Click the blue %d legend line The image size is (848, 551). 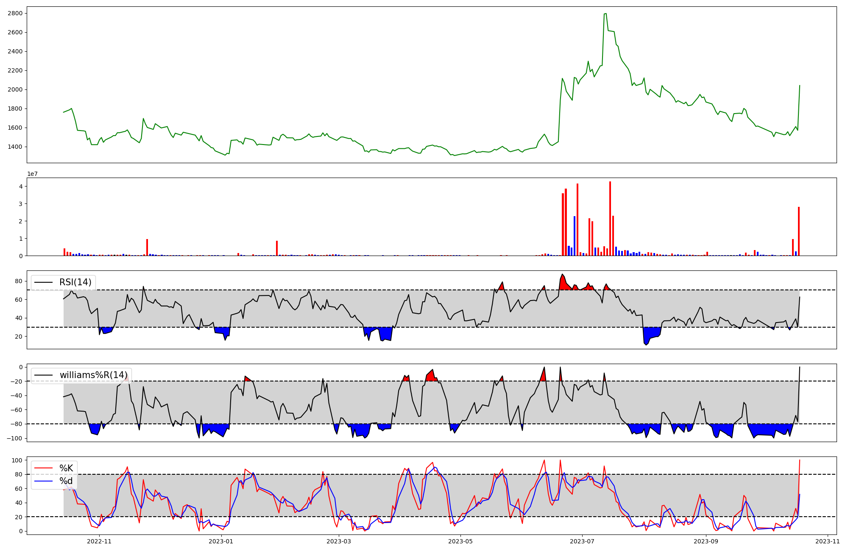pos(43,481)
